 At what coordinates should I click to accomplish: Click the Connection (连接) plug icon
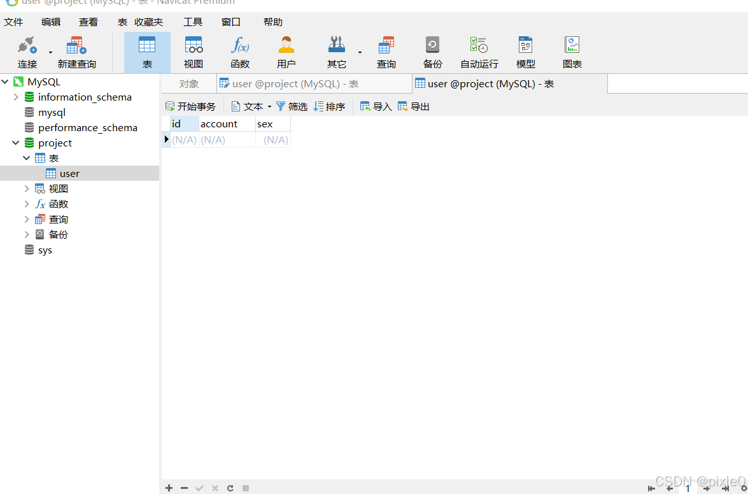(27, 46)
